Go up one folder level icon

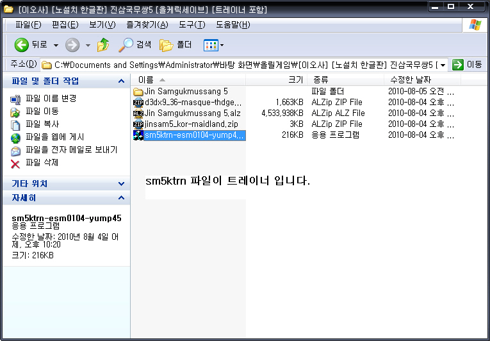tap(103, 45)
